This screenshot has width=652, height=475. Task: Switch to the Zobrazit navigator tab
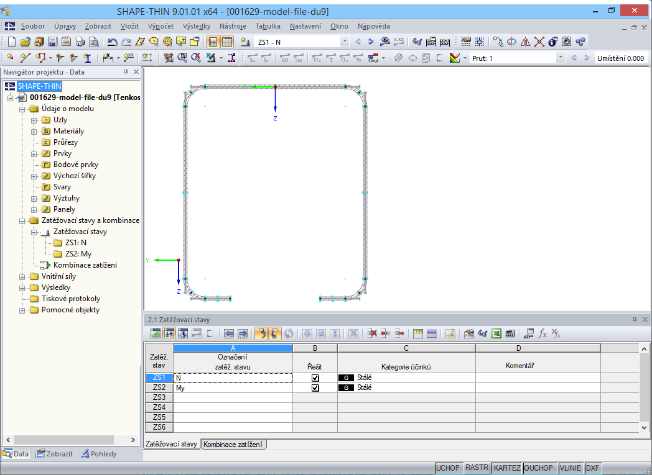pyautogui.click(x=55, y=454)
